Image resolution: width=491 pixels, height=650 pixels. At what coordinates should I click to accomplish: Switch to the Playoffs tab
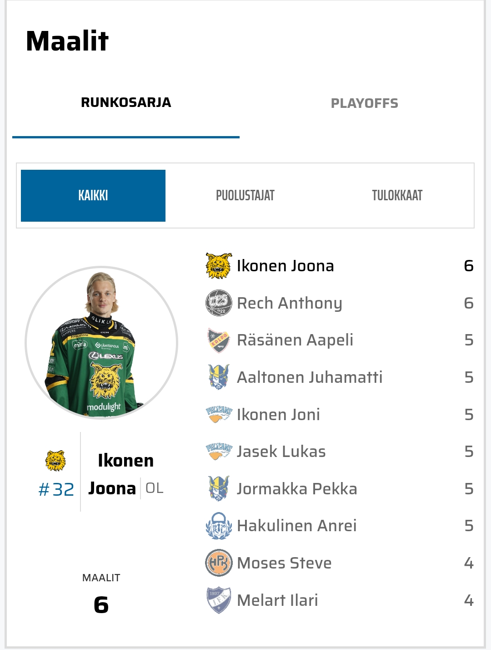(x=364, y=103)
